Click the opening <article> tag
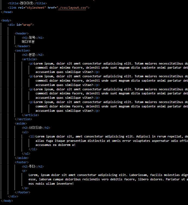This screenshot has height=205, width=188. pyautogui.click(x=30, y=59)
